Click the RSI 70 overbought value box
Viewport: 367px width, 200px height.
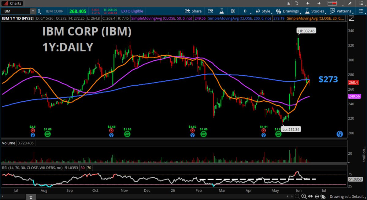[89, 168]
